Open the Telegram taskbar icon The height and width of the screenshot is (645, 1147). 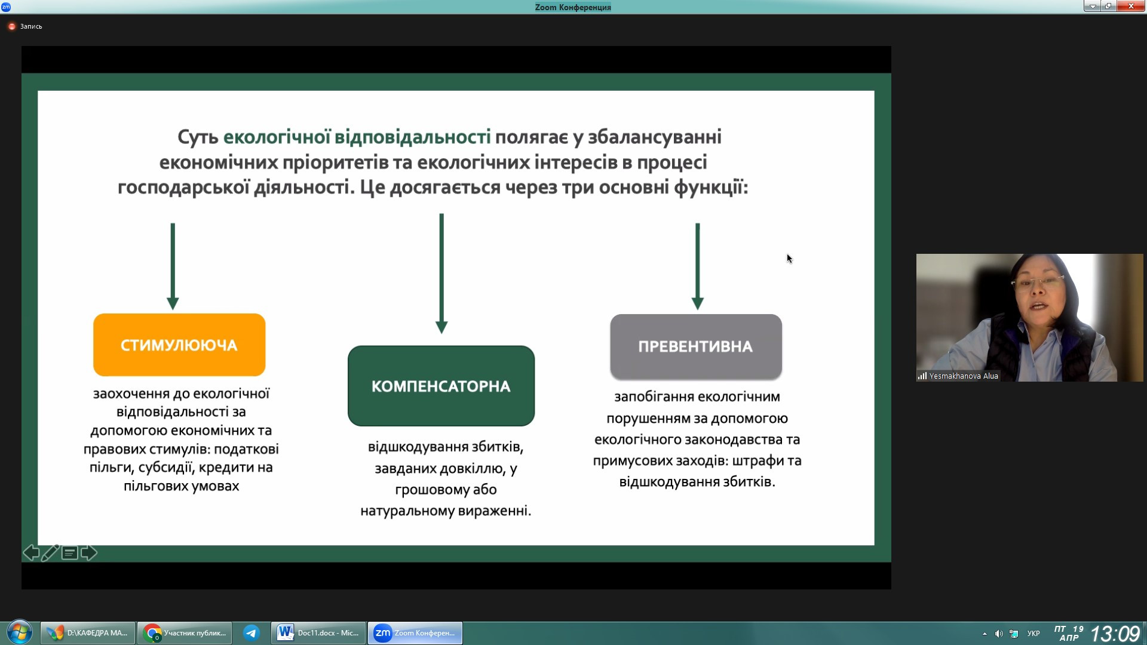coord(252,633)
